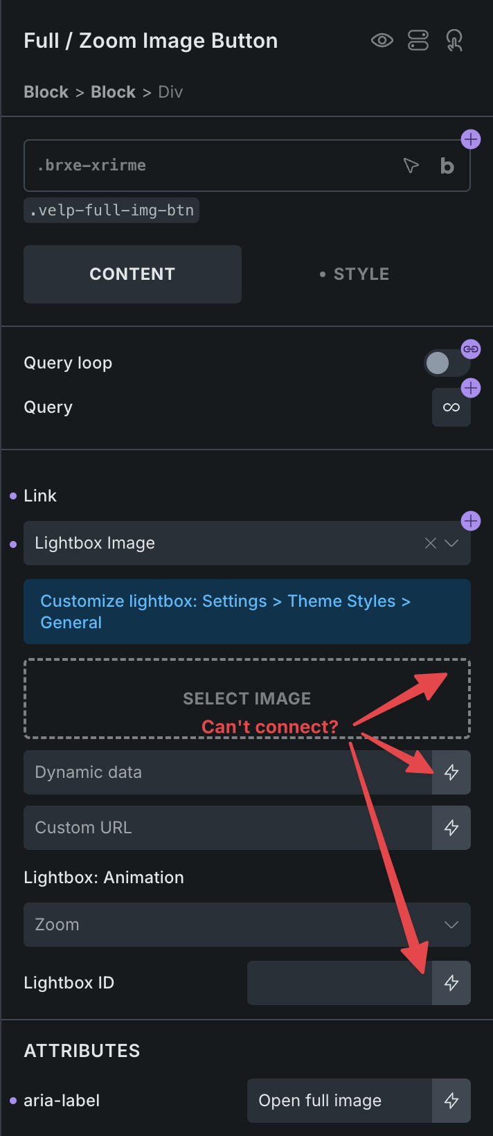Click the lightning icon beside Custom URL

[x=451, y=828]
